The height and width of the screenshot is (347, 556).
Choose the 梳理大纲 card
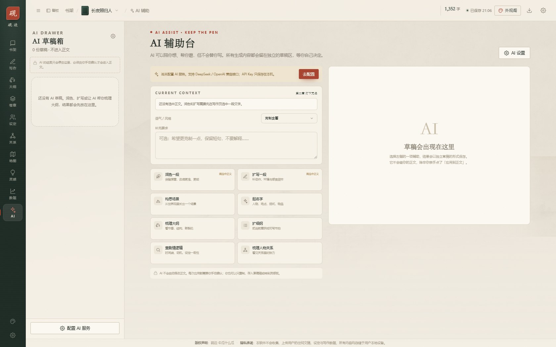click(x=192, y=228)
